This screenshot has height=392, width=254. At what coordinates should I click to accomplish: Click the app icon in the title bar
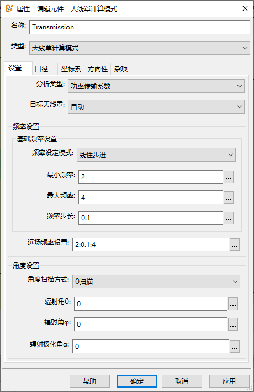point(9,8)
